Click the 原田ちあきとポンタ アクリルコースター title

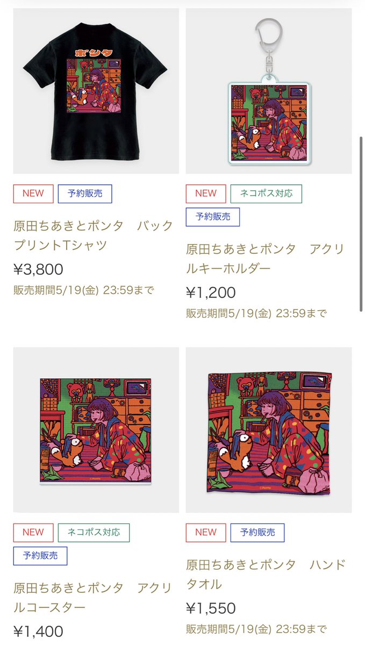point(92,598)
